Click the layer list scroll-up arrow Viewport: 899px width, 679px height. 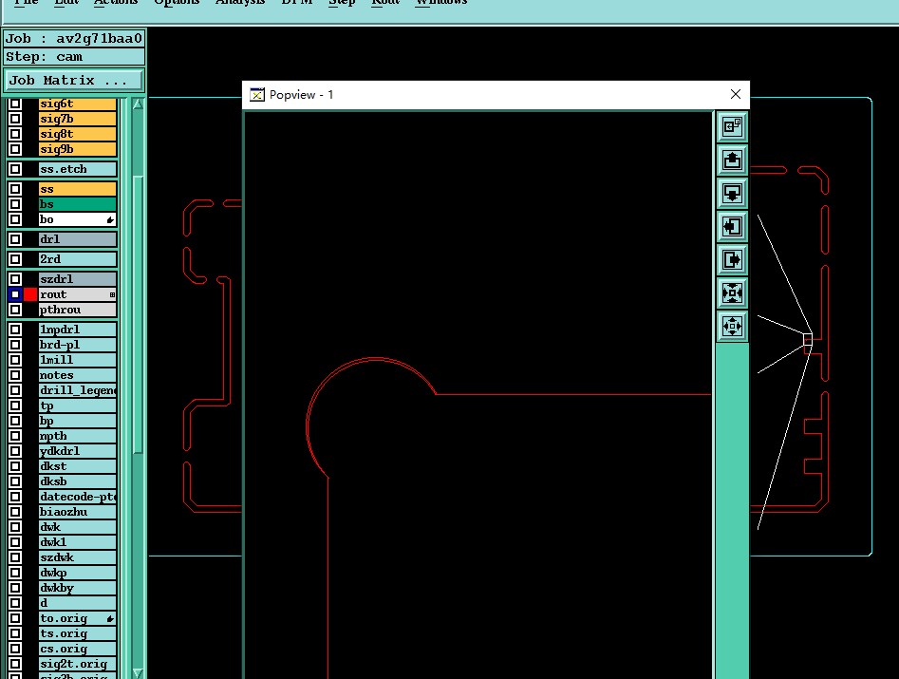click(x=138, y=104)
